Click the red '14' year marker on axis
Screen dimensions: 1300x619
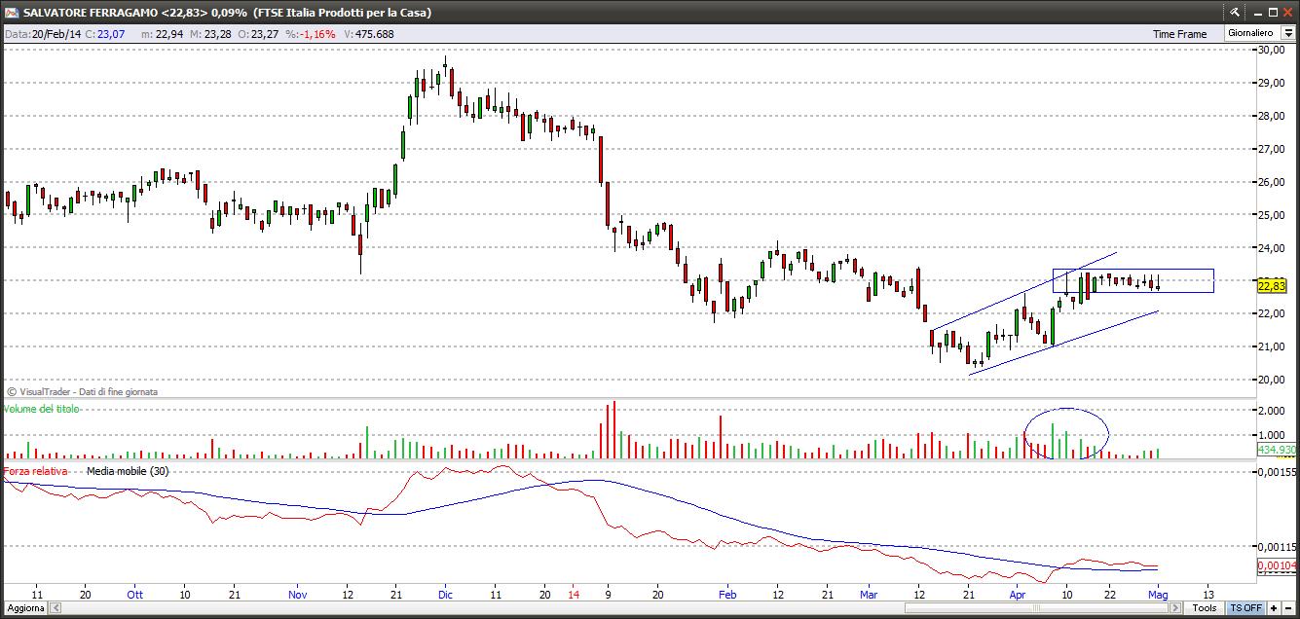coord(575,593)
